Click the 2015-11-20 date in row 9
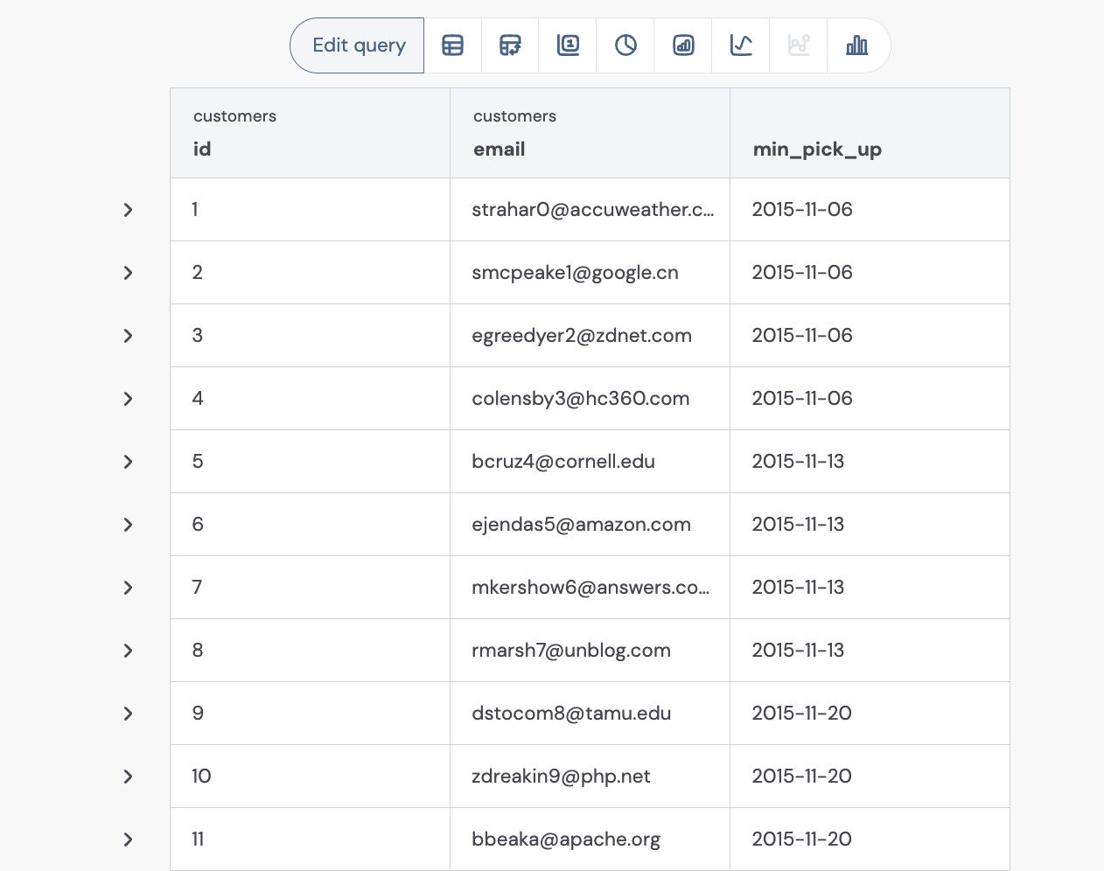This screenshot has height=871, width=1104. pyautogui.click(x=802, y=714)
